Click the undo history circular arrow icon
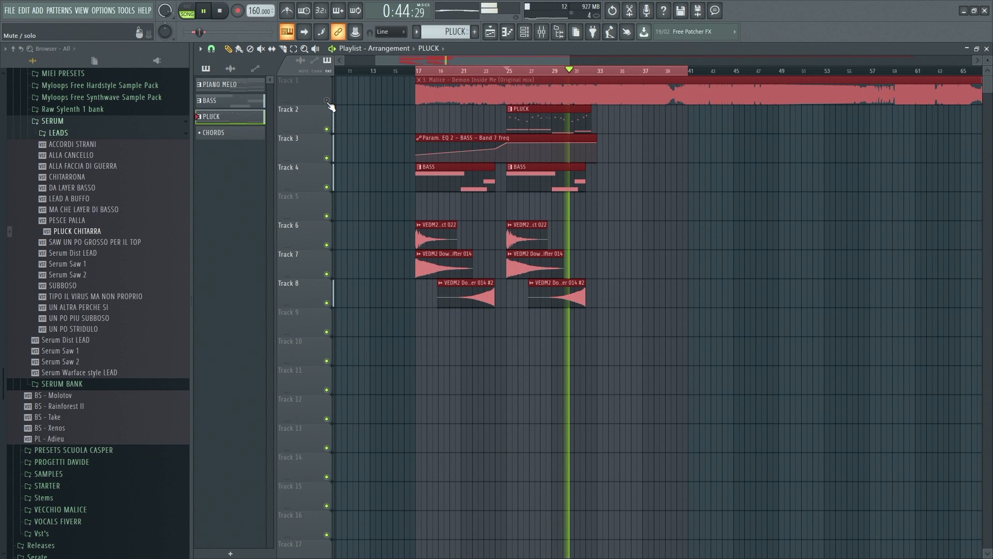The height and width of the screenshot is (559, 993). [x=612, y=10]
